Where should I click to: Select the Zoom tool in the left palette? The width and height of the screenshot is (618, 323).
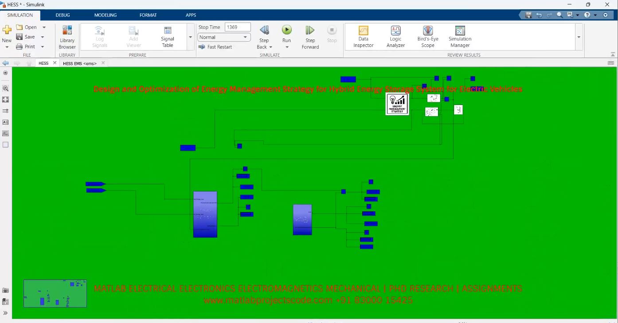pos(6,88)
